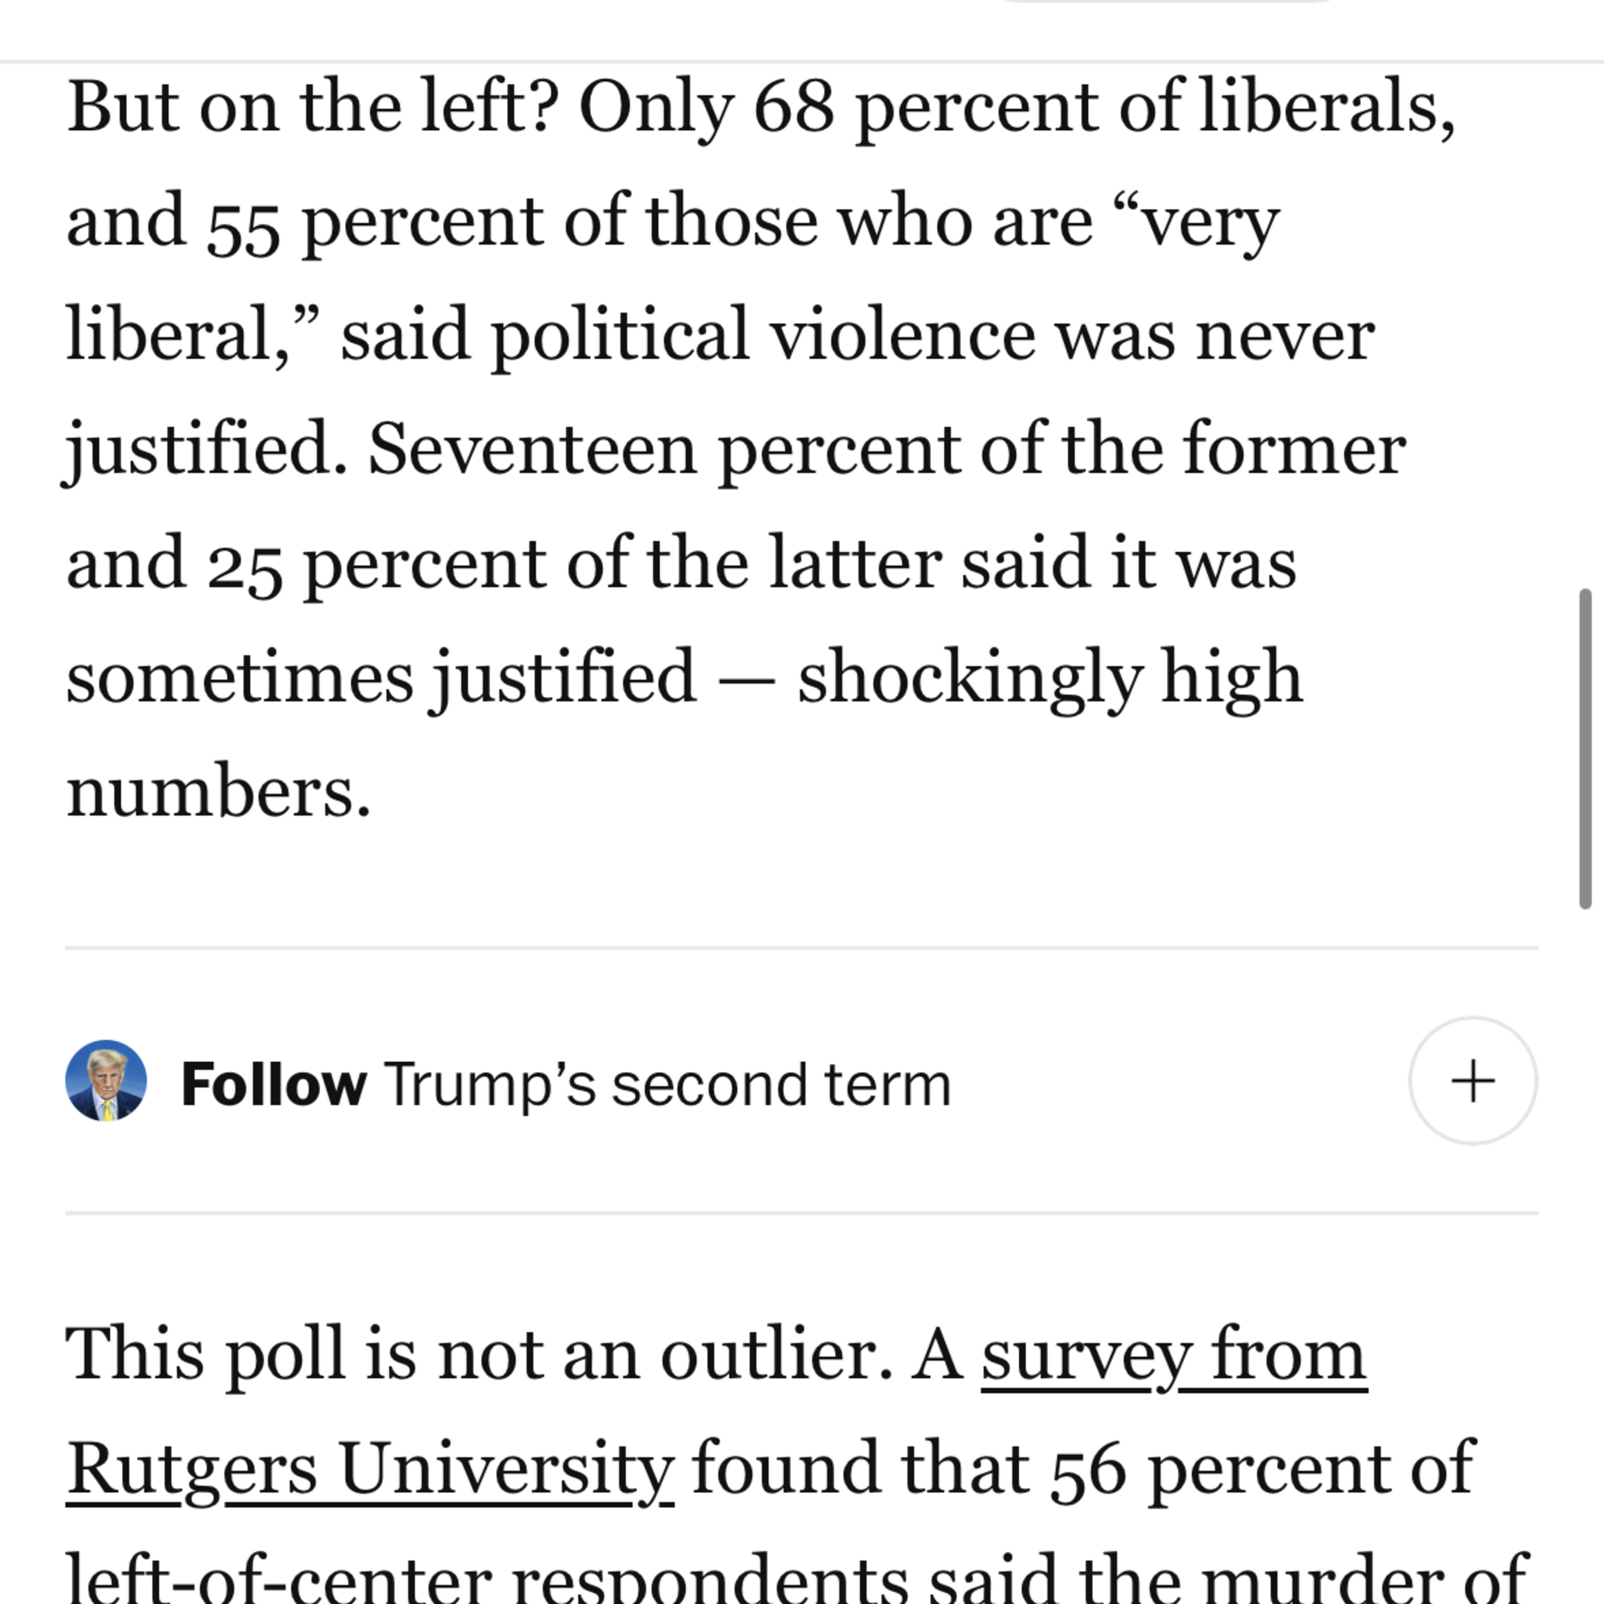1604x1604 pixels.
Task: Follow the Rutgers University link
Action: [x=369, y=1469]
